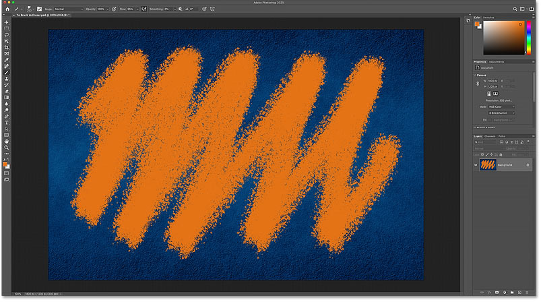This screenshot has height=302, width=541.
Task: Select the Rectangle shape tool
Action: pyautogui.click(x=7, y=135)
